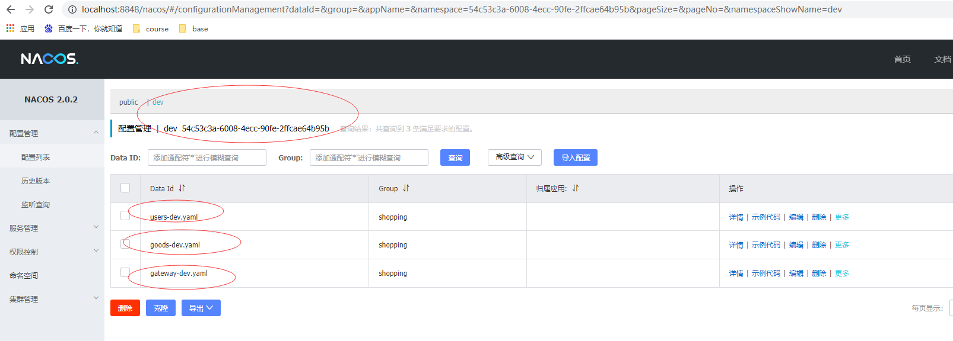Focus the Group search field
Viewport: 953px width, 341px height.
[369, 157]
